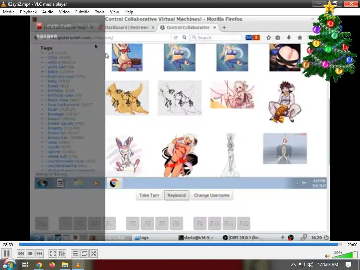Close the Control Collaborative tab
Image resolution: width=360 pixels, height=270 pixels.
point(214,27)
